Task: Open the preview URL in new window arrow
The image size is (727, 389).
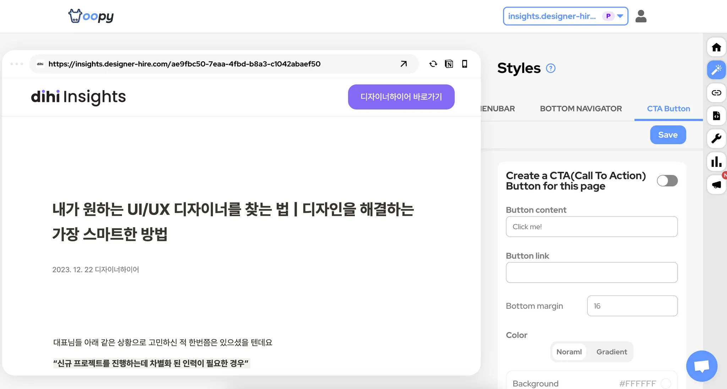Action: pos(404,64)
